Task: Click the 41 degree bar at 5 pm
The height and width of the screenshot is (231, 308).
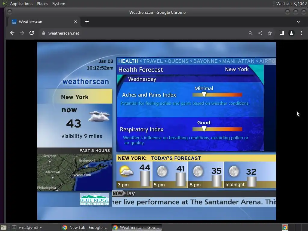Action: pos(180,179)
